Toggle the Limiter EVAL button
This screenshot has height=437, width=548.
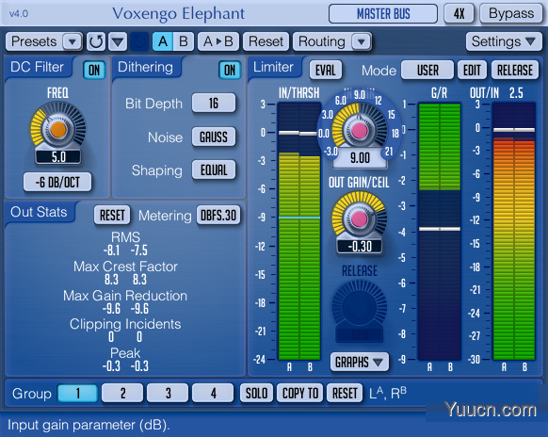coord(326,71)
